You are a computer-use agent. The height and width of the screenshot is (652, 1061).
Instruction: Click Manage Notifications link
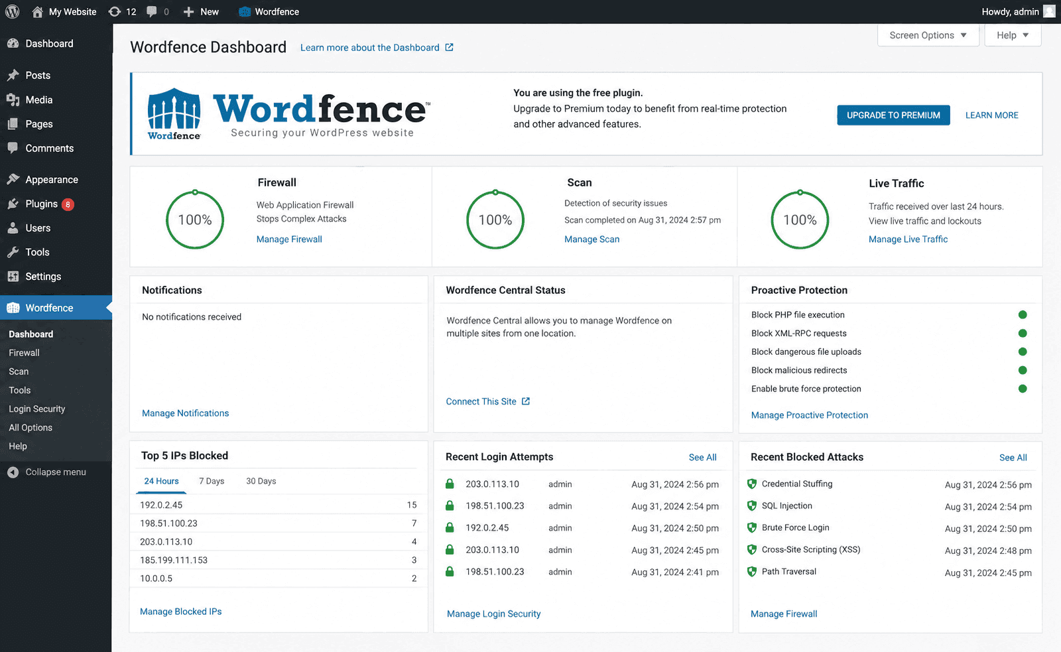pos(185,413)
